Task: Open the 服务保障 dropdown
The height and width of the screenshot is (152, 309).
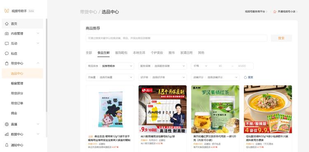Action: (163, 66)
